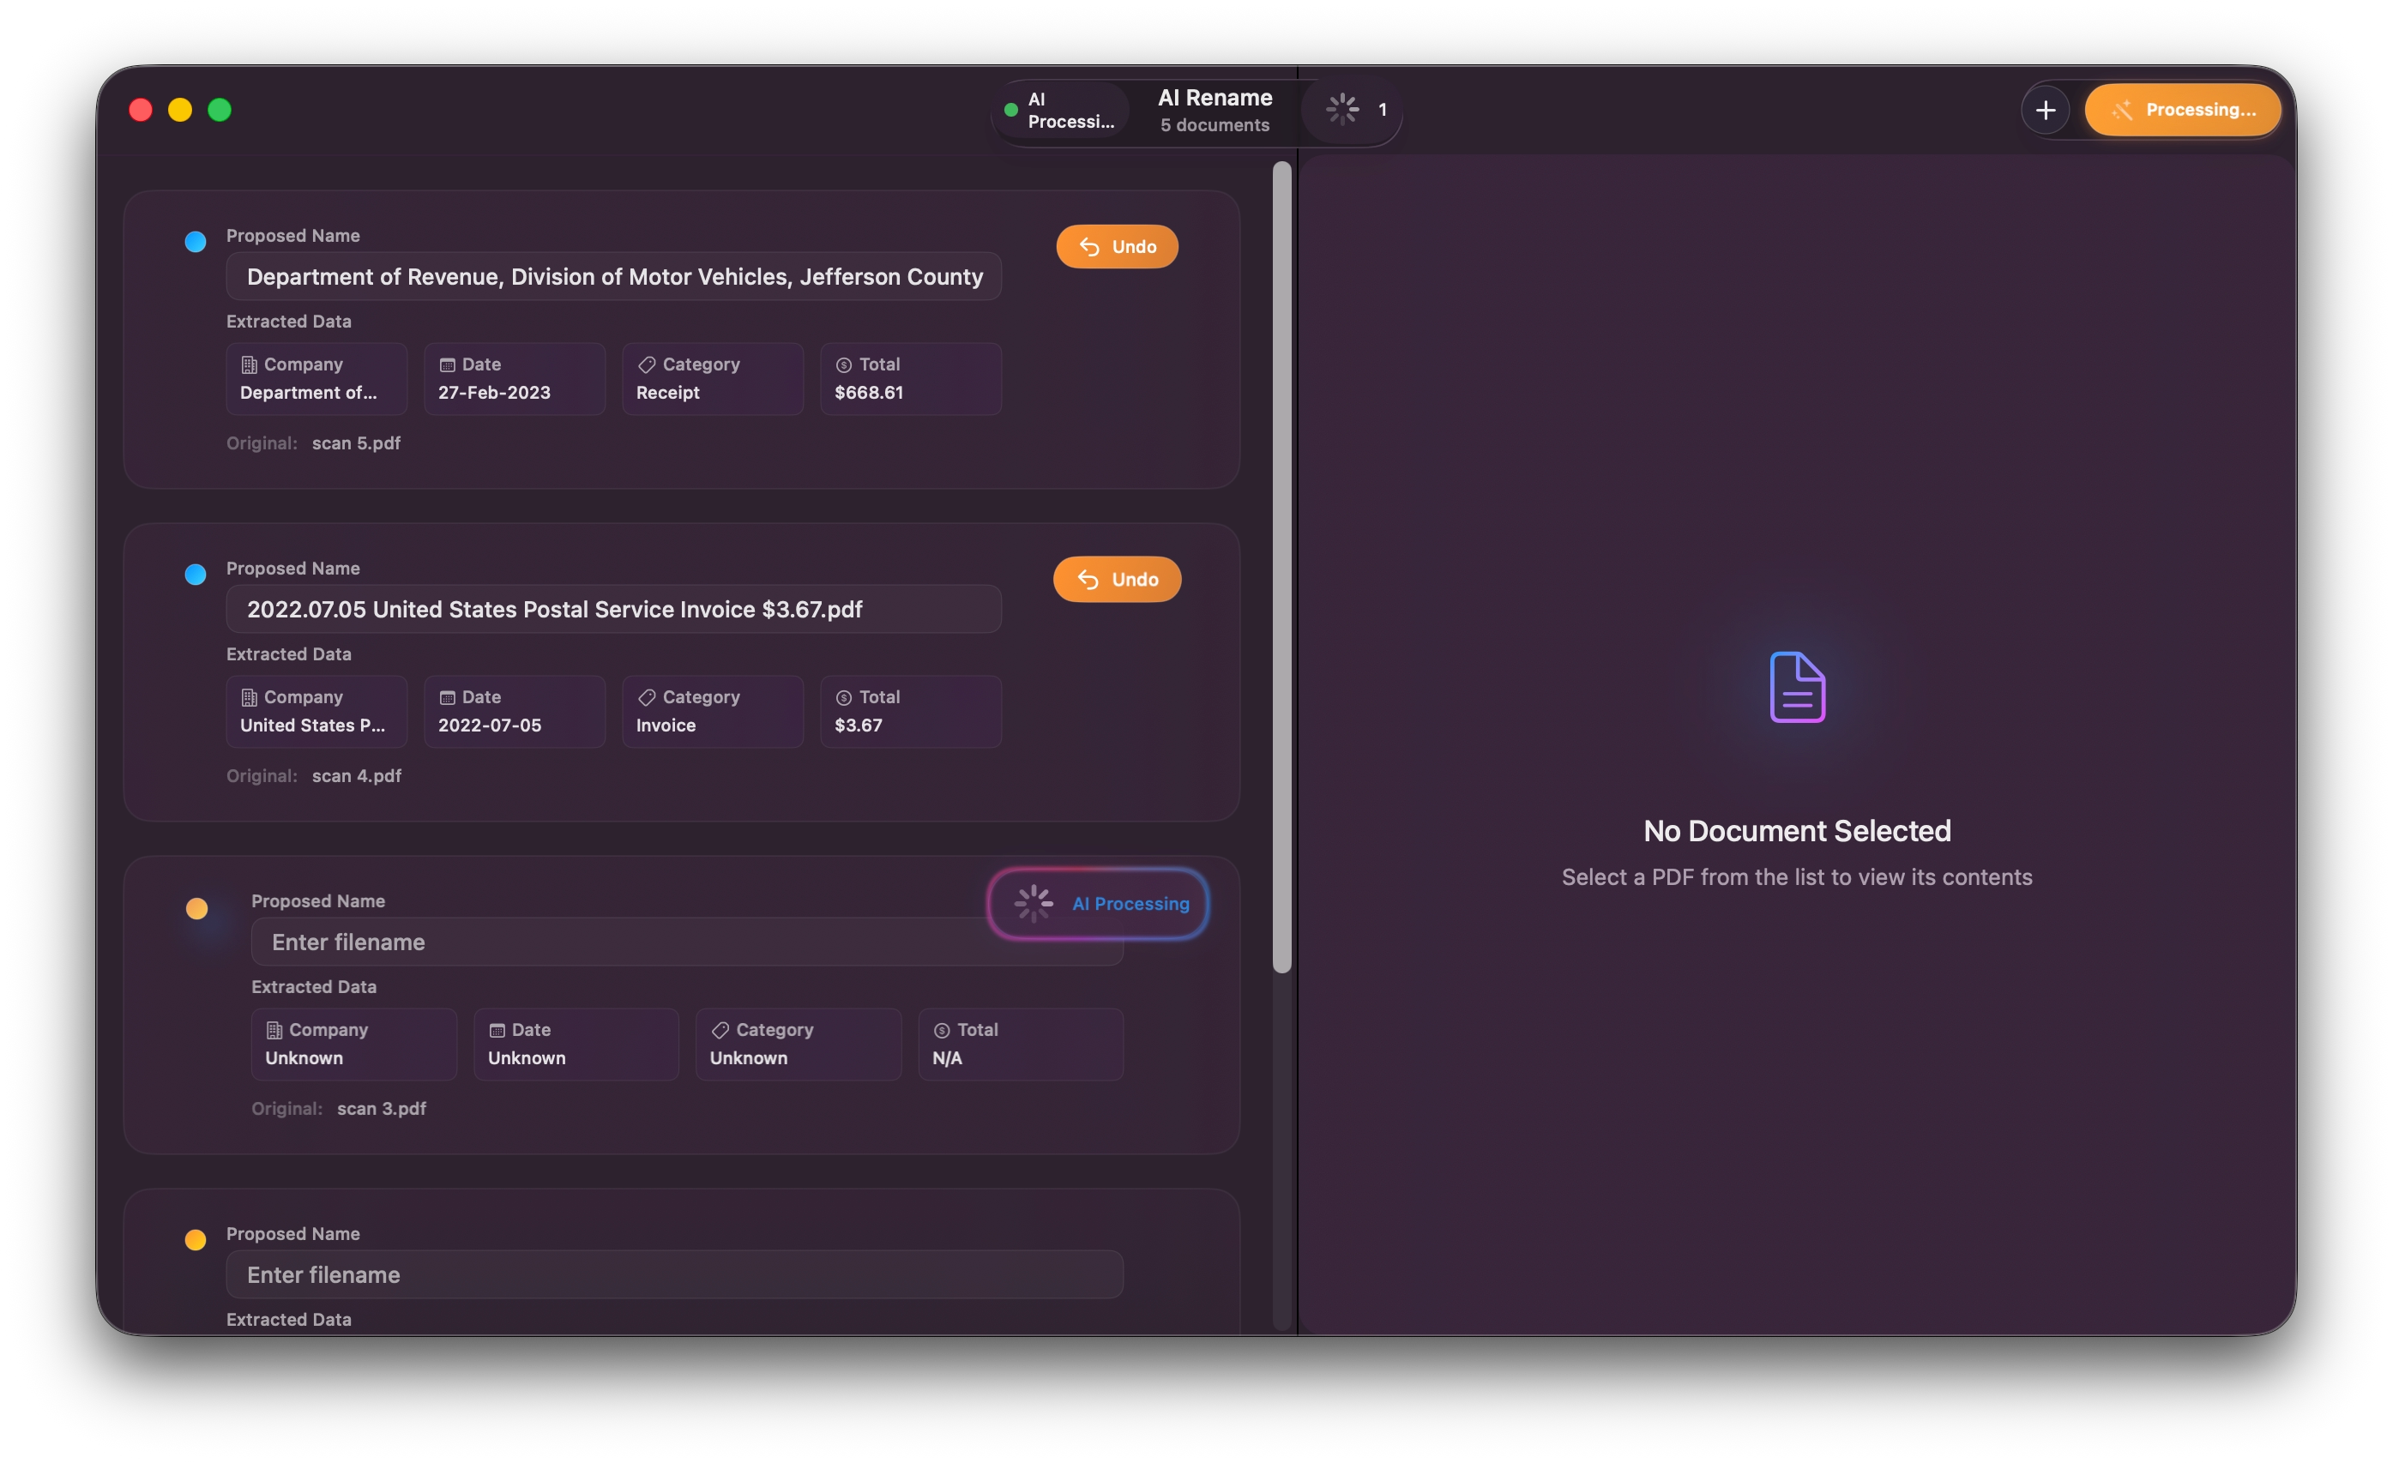Image resolution: width=2393 pixels, height=1463 pixels.
Task: Click the blue status dot on scan 5.pdf card
Action: [196, 242]
